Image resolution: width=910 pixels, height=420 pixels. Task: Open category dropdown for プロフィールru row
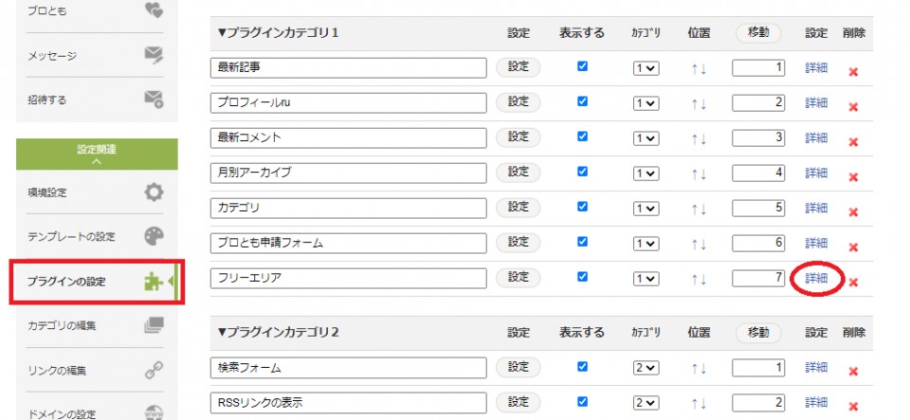point(646,103)
